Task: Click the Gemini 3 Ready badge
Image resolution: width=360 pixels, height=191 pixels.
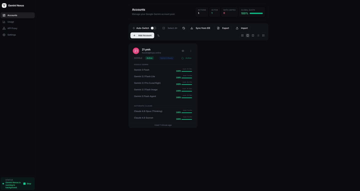Action: (166, 58)
